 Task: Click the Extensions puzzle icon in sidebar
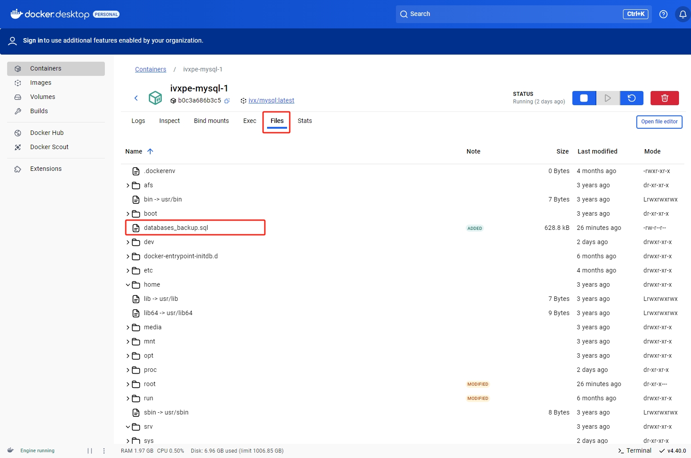[x=18, y=169]
